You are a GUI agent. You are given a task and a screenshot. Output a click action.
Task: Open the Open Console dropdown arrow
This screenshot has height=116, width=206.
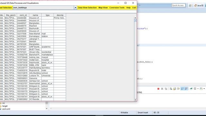[x=204, y=89]
